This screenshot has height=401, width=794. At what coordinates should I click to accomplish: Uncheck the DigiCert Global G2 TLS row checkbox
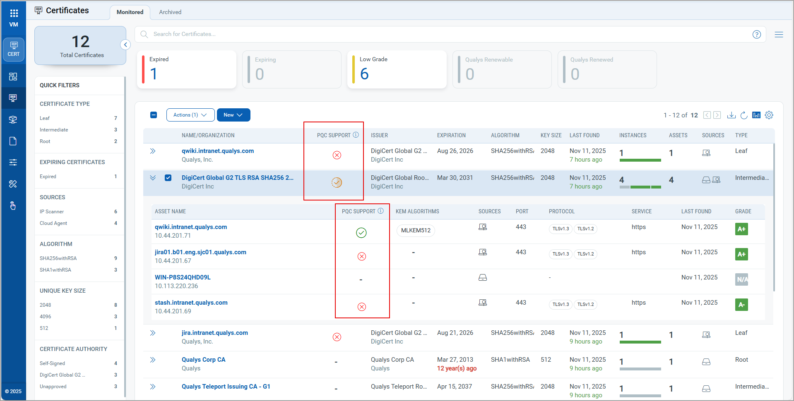(x=168, y=178)
